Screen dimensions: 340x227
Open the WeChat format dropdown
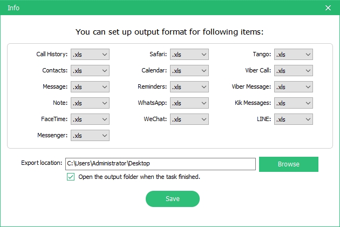(x=189, y=119)
